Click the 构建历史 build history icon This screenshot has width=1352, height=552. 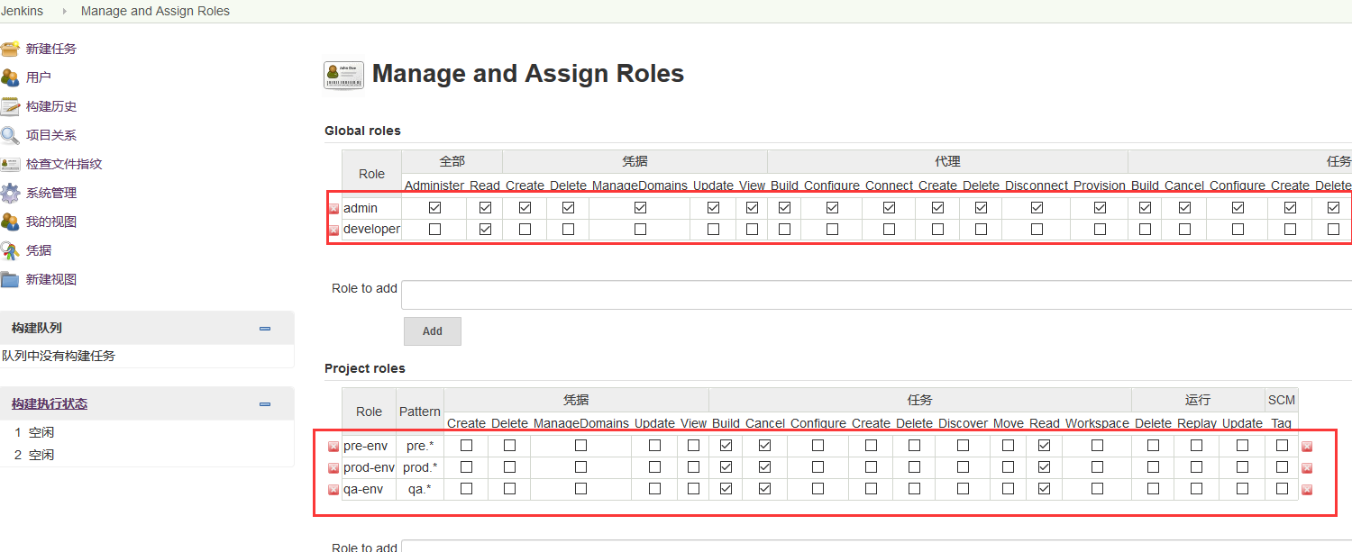click(x=10, y=106)
